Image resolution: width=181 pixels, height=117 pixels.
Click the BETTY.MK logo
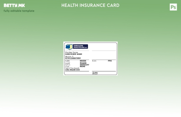point(14,5)
